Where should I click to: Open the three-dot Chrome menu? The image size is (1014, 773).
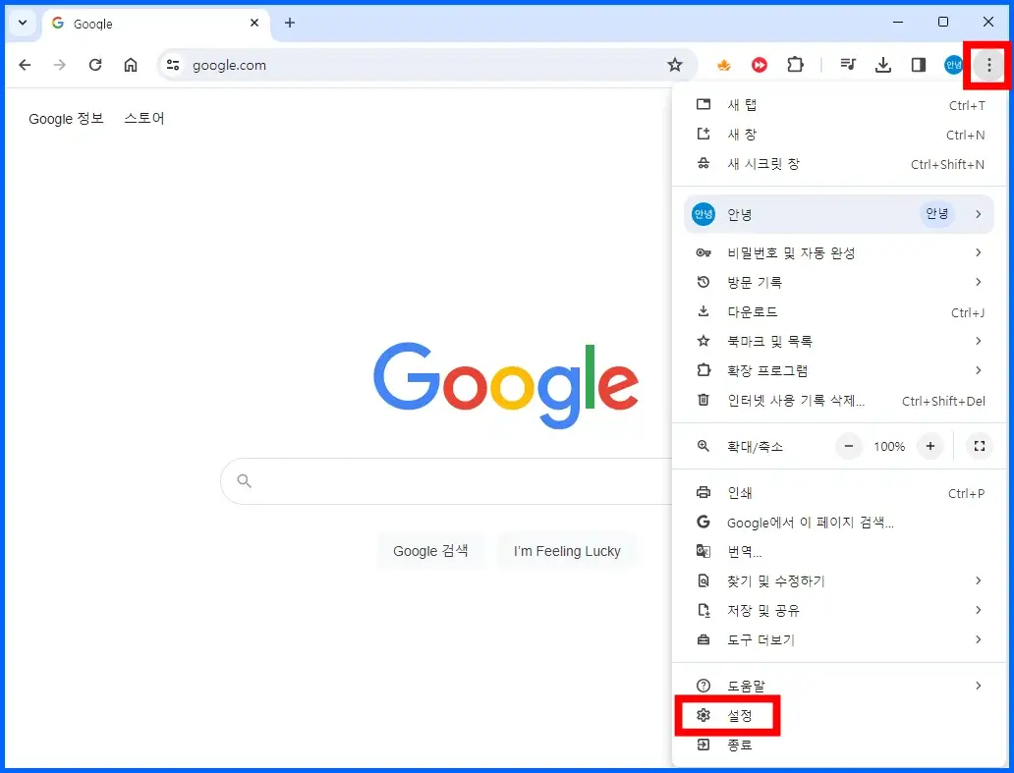click(988, 65)
